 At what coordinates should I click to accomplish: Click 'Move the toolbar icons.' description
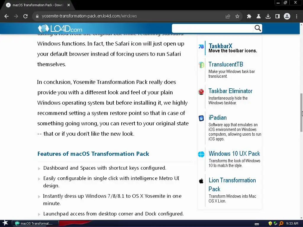(233, 51)
